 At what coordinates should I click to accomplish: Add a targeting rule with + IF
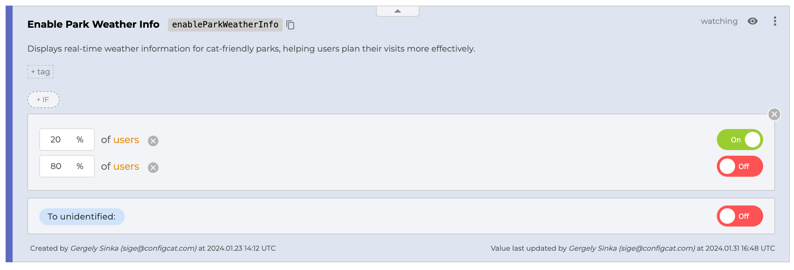point(43,100)
